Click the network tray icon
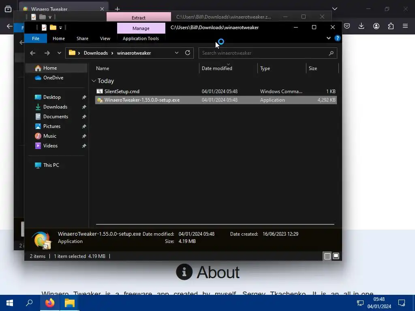The width and height of the screenshot is (415, 311). pyautogui.click(x=360, y=303)
